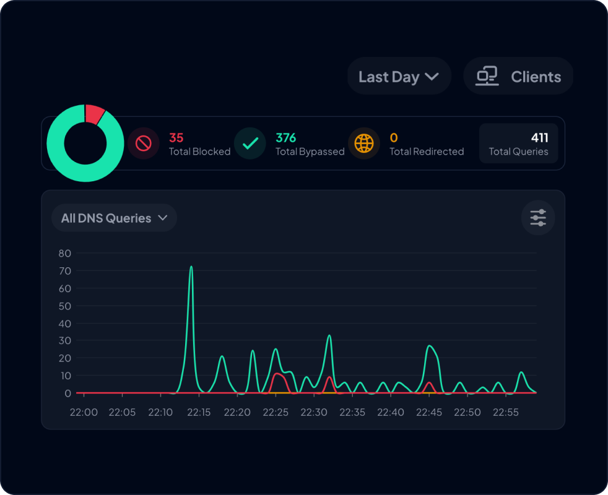
Task: Select the Total Queries 411 card
Action: pyautogui.click(x=518, y=144)
